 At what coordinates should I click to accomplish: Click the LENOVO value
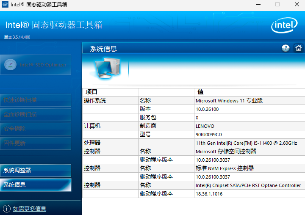(205, 126)
